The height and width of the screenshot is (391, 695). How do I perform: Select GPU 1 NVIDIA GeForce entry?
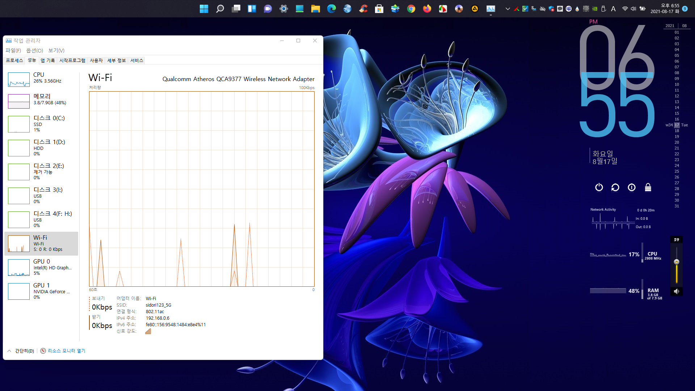click(x=41, y=291)
